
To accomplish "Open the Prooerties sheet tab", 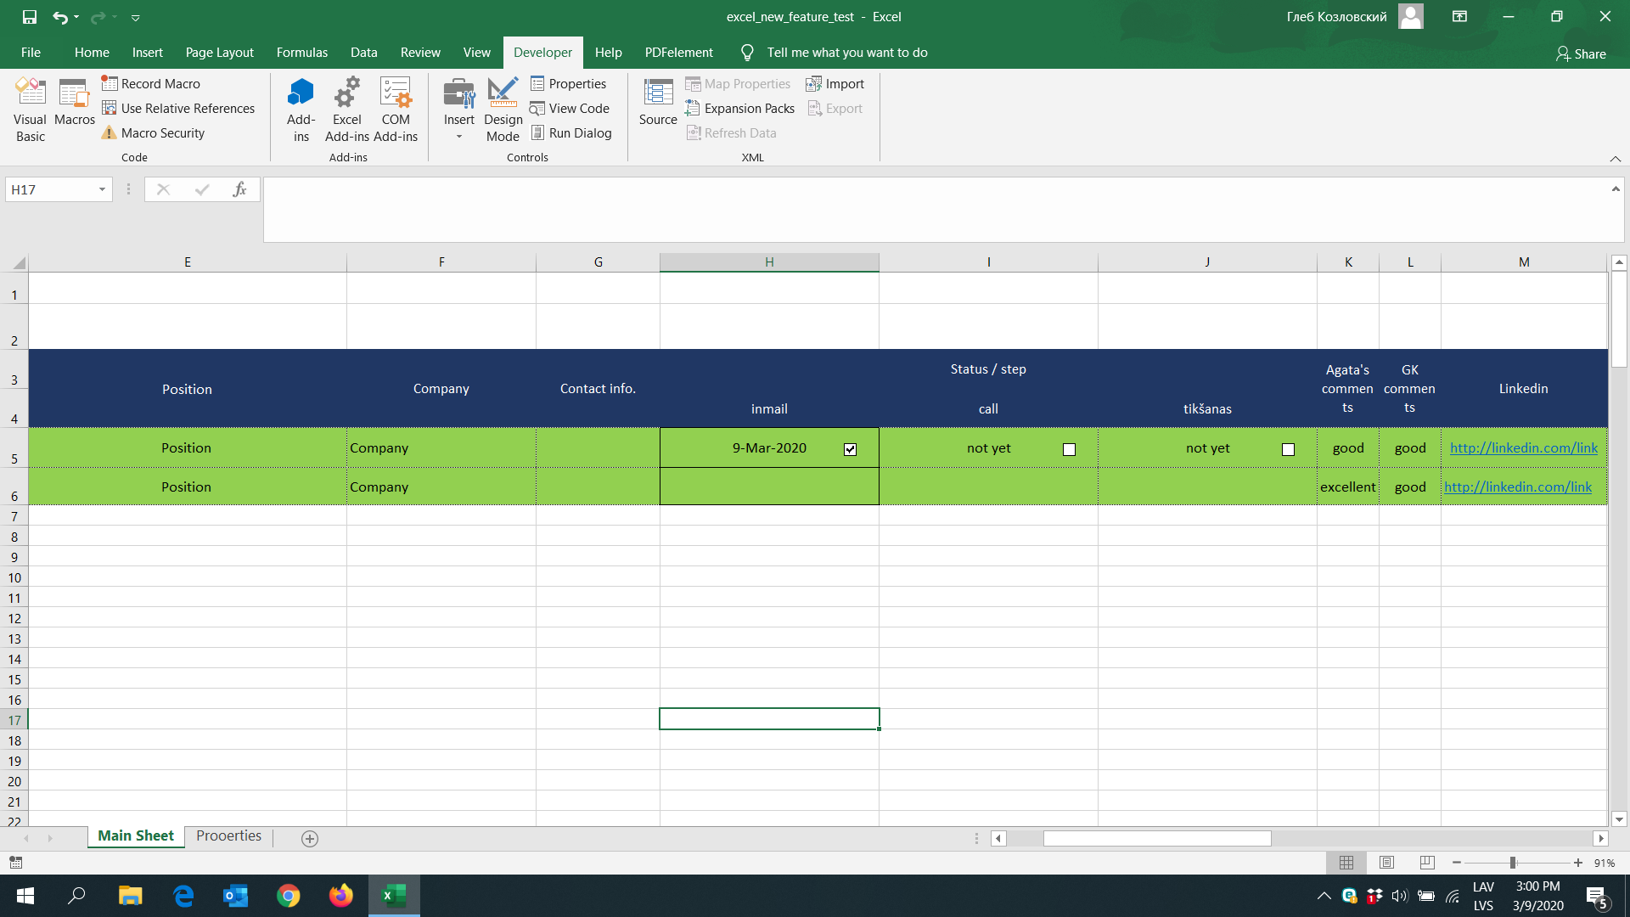I will (x=228, y=835).
